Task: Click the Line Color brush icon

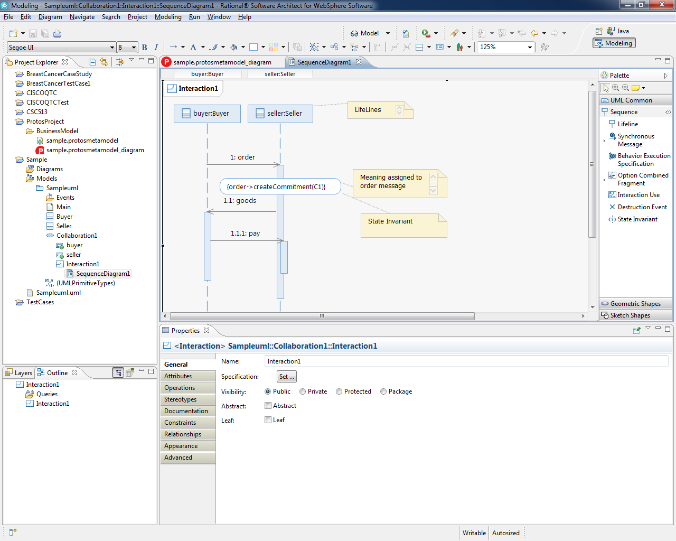Action: pos(213,47)
